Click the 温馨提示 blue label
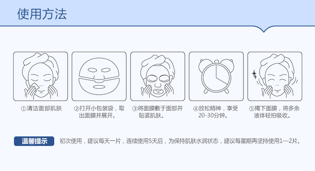 coord(34,141)
